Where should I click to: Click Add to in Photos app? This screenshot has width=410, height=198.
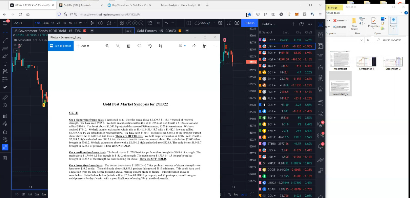click(83, 46)
